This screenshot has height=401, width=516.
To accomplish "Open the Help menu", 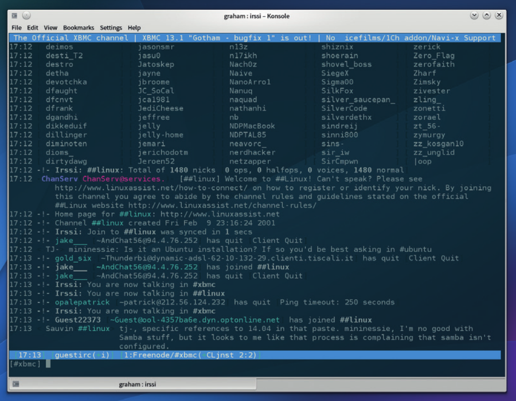I will coord(134,28).
